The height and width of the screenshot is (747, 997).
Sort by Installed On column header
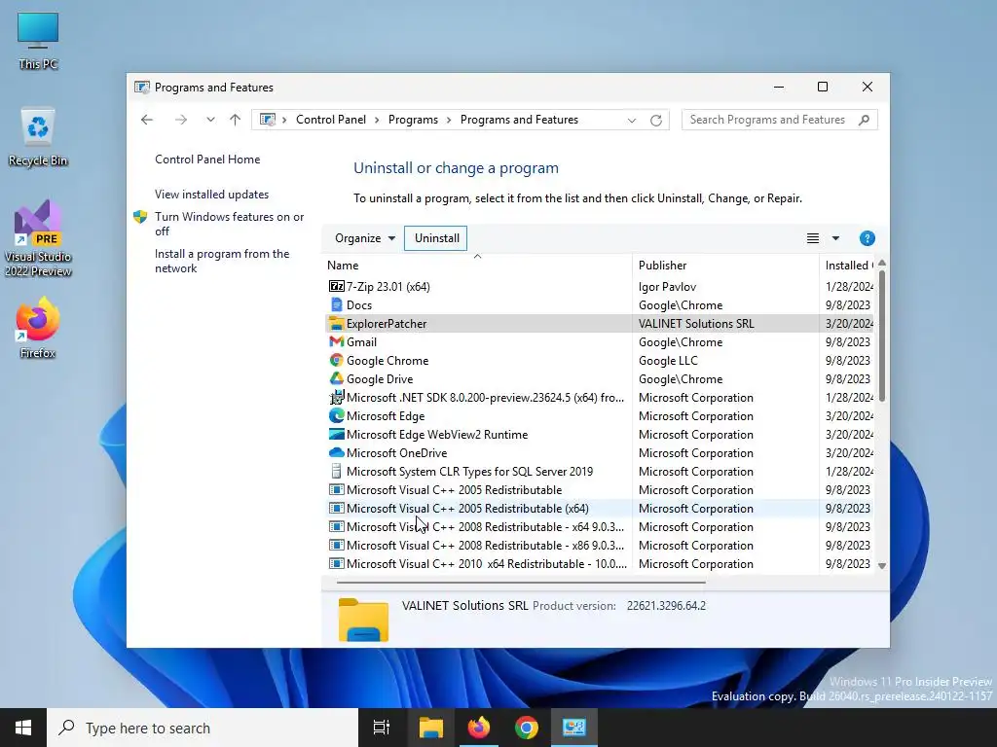pos(848,265)
